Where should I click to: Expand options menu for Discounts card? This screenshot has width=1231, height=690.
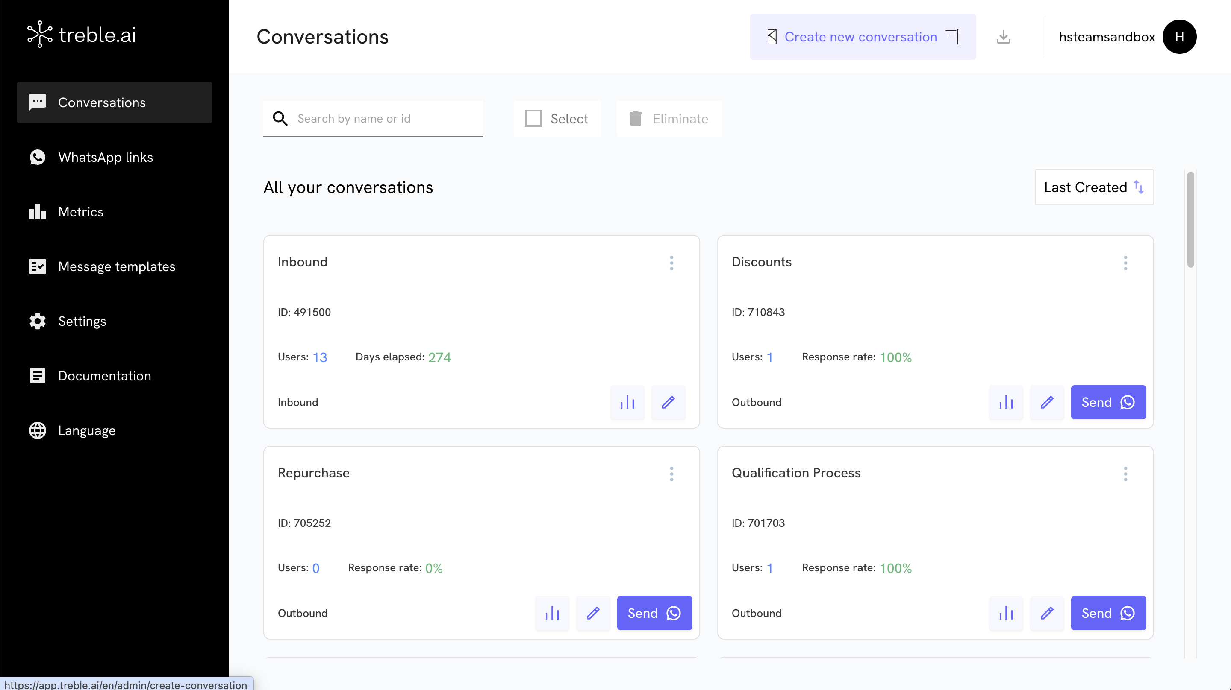(x=1125, y=263)
